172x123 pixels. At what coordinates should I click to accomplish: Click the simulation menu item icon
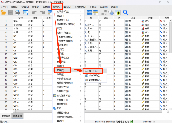(54, 108)
